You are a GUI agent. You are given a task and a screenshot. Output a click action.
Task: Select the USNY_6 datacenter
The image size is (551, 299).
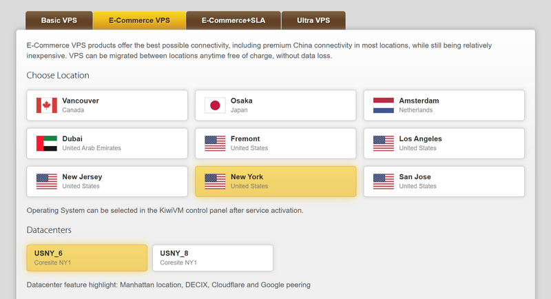tap(87, 258)
